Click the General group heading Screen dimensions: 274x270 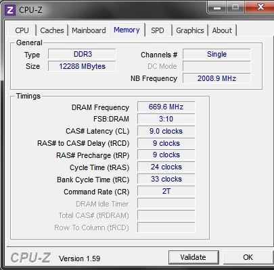29,43
